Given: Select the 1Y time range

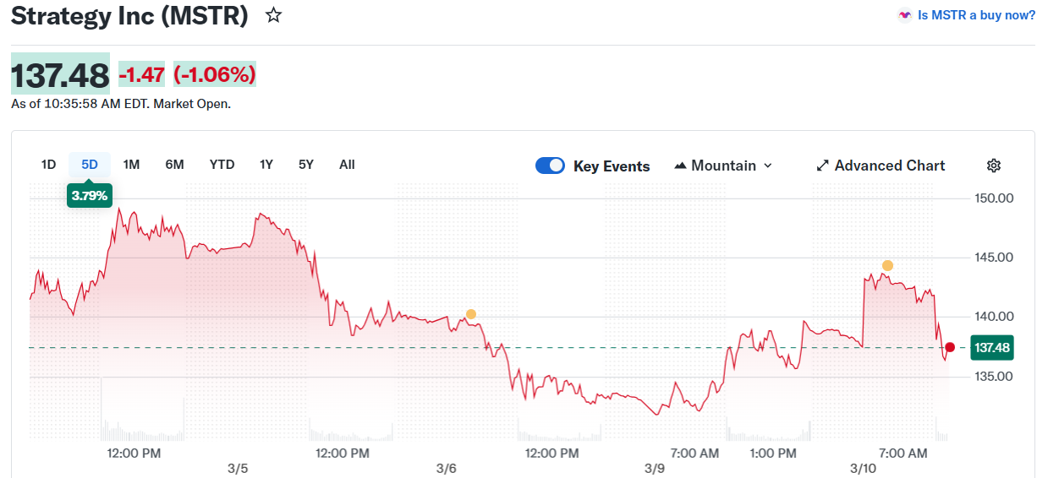Looking at the screenshot, I should pos(266,165).
